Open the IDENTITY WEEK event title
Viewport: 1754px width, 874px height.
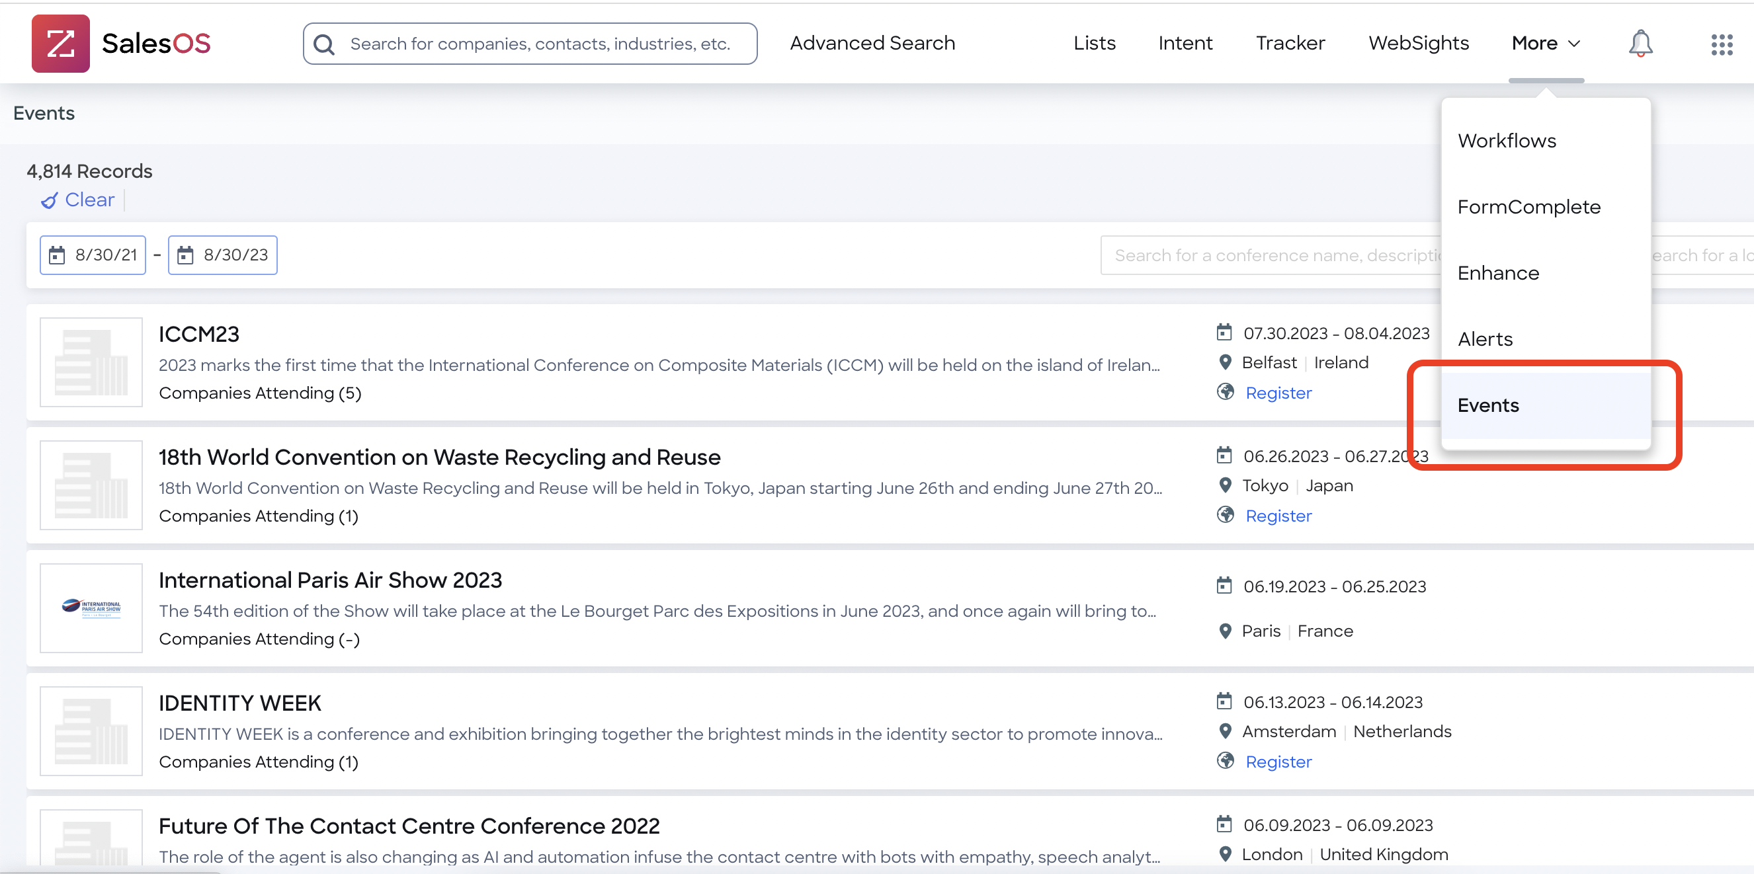pos(239,703)
